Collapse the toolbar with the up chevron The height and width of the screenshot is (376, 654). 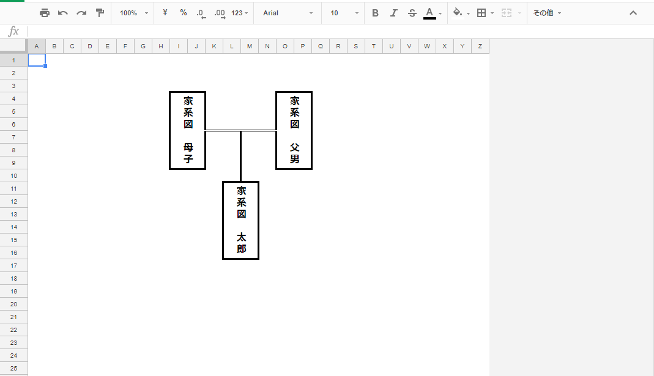pos(633,13)
